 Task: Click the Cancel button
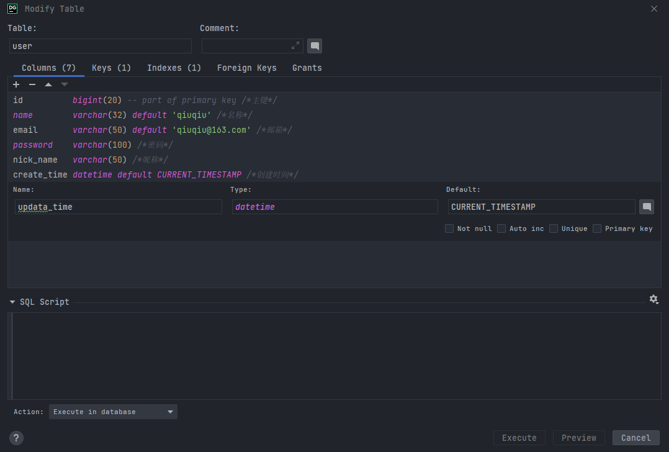point(635,438)
